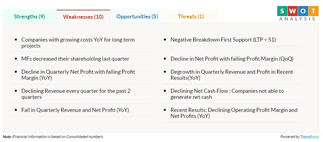Switch to the Strengths (9) tab
Screen dimensions: 323x142
(x=30, y=17)
